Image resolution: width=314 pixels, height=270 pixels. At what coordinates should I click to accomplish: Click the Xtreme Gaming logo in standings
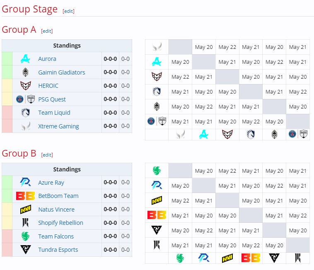tap(25, 126)
